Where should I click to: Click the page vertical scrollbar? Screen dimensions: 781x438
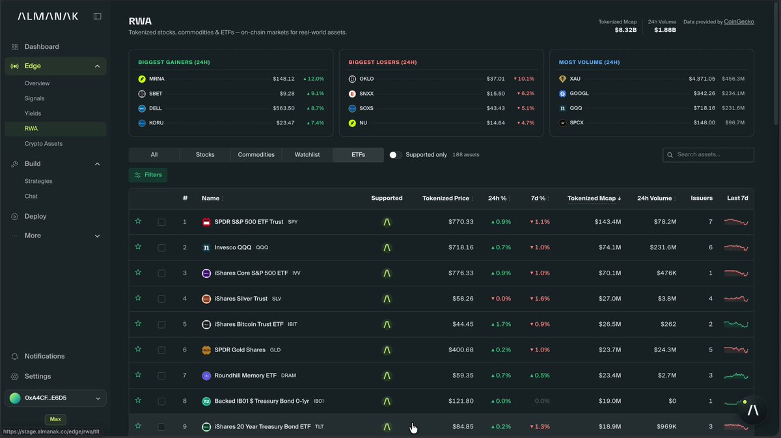[x=777, y=62]
